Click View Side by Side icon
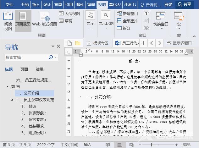 click(146, 14)
